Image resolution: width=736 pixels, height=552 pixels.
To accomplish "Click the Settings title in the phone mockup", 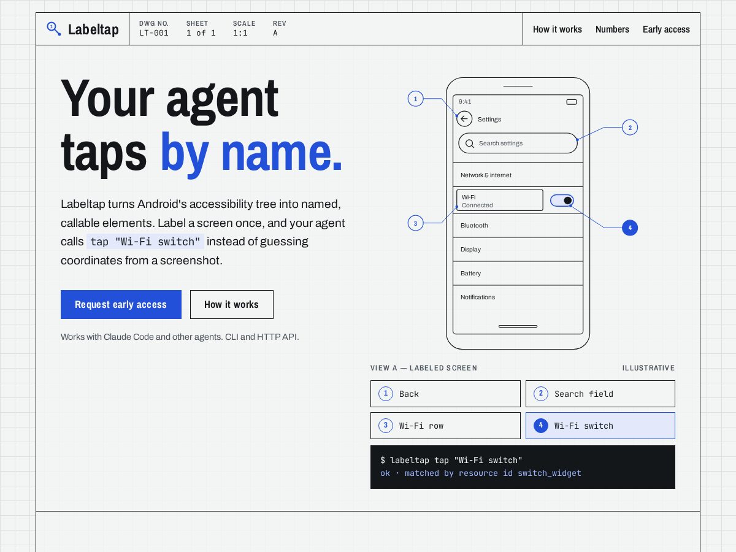I will click(489, 120).
